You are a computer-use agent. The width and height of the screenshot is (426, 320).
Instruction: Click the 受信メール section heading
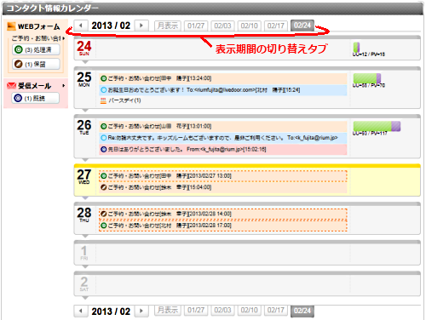point(35,86)
